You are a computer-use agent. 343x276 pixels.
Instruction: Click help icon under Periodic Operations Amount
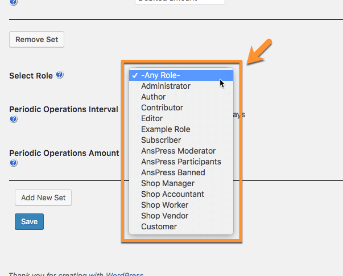point(14,163)
